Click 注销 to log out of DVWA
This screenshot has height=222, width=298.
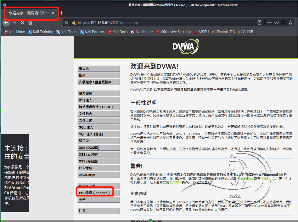pyautogui.click(x=99, y=211)
